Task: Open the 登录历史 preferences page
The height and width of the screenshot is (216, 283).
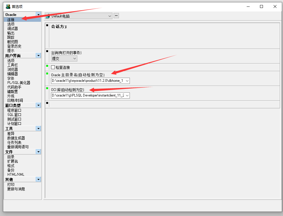Action: (x=14, y=46)
